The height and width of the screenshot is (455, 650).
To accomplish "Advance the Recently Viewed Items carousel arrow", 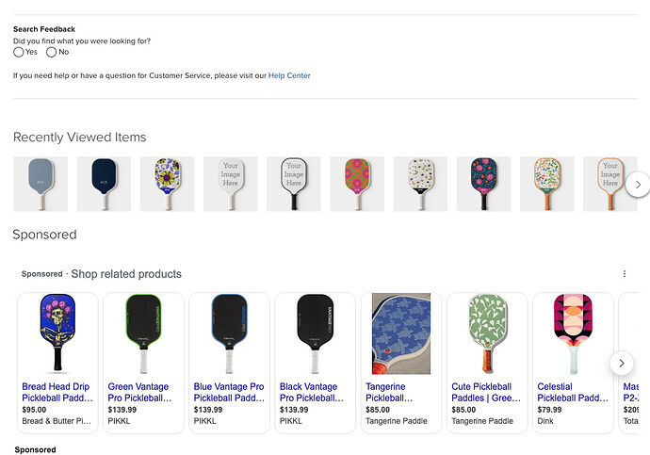I will point(638,185).
